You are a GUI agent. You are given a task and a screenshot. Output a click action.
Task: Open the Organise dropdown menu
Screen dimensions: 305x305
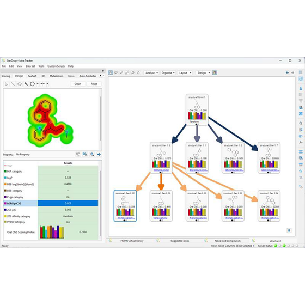[168, 73]
